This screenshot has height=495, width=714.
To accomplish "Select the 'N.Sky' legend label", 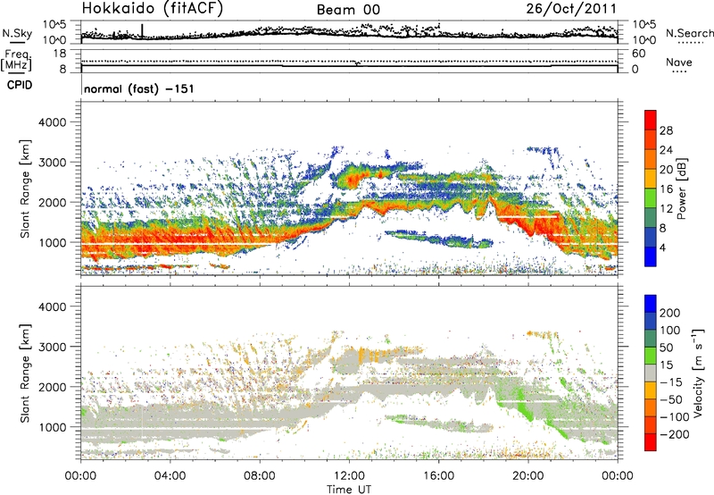I will [x=17, y=33].
